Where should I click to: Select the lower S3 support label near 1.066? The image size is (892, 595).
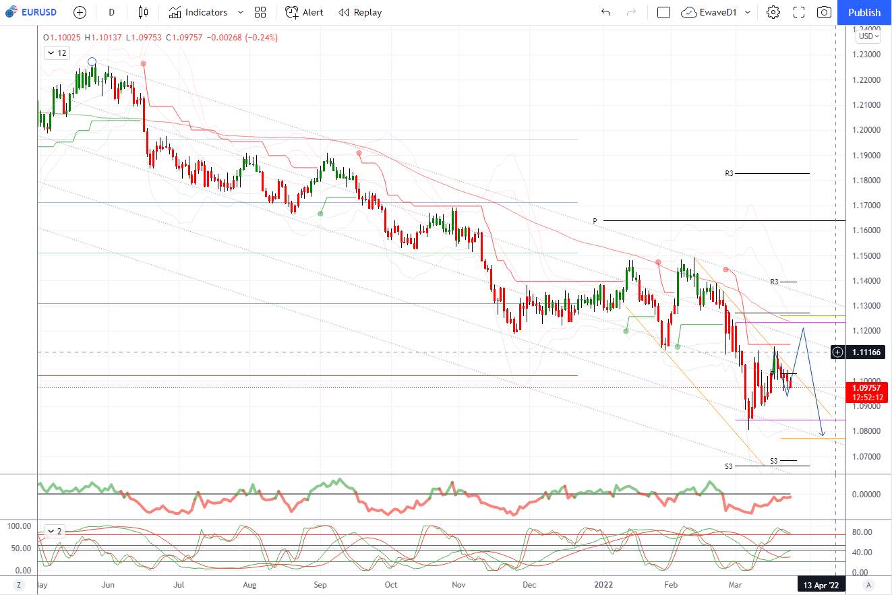tap(729, 466)
